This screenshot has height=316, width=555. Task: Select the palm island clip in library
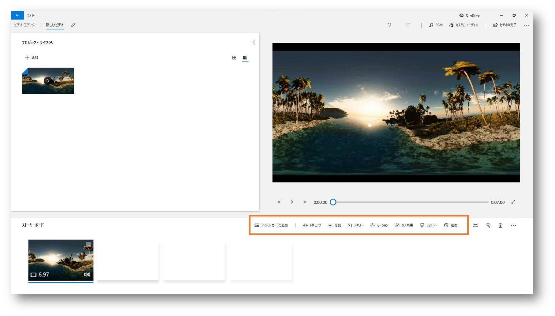click(x=48, y=81)
